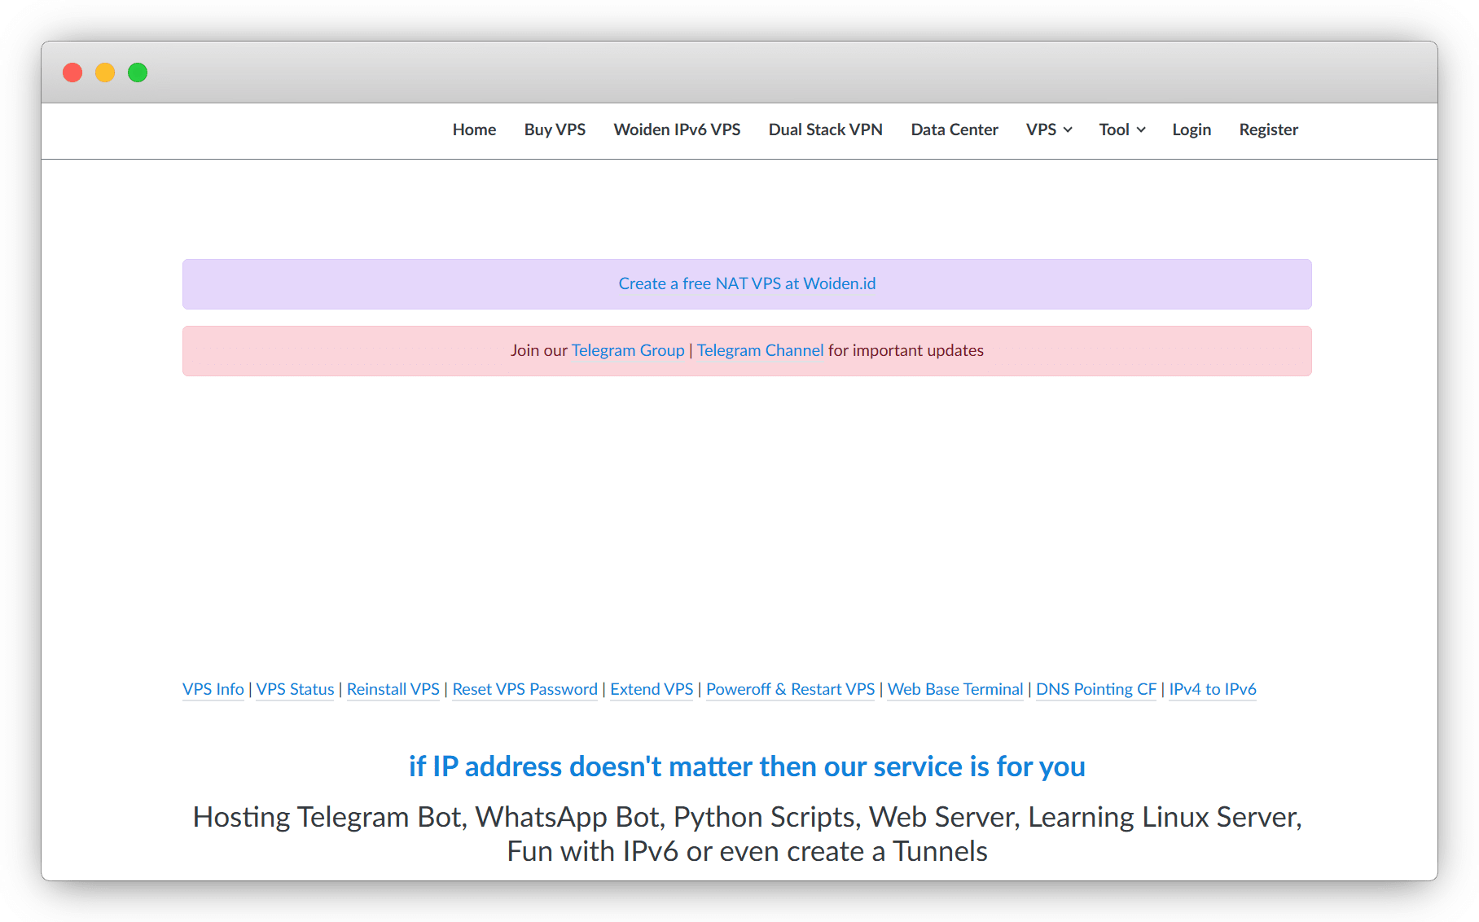This screenshot has width=1479, height=922.
Task: Open the Telegram Group link
Action: [628, 350]
